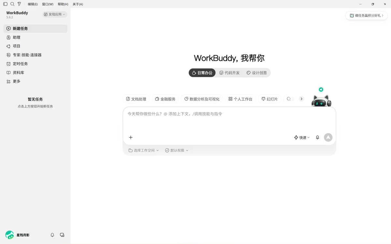
Task: Open notifications bell icon
Action: [x=52, y=235]
